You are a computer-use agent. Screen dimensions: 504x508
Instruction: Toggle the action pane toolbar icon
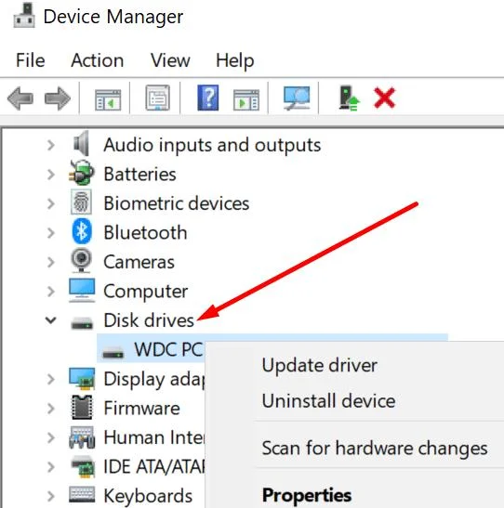tap(246, 99)
